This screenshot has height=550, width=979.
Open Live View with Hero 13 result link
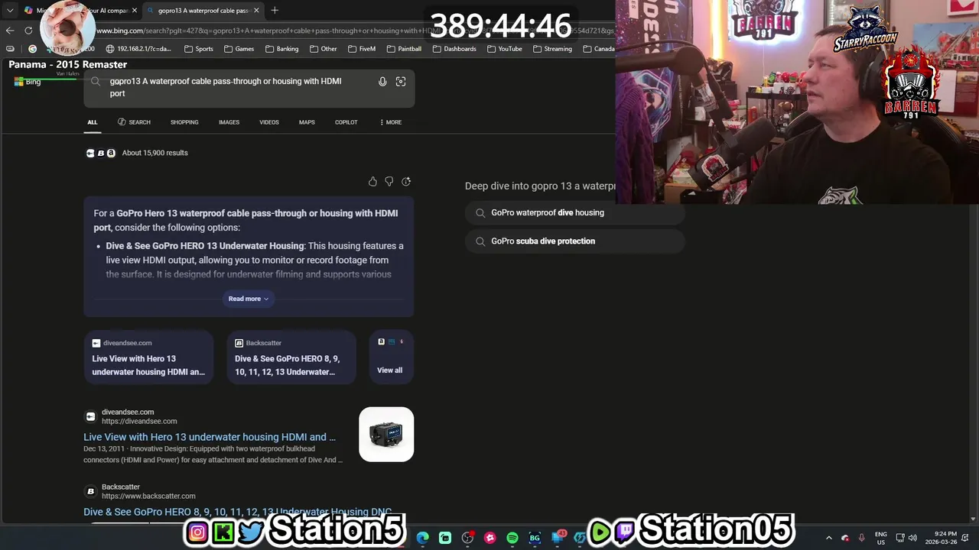tap(210, 437)
